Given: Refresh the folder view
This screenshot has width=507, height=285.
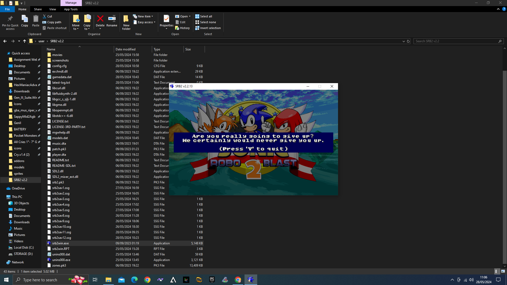Looking at the screenshot, I should pos(408,41).
